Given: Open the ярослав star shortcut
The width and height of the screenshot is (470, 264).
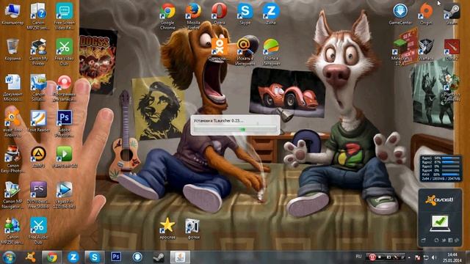Looking at the screenshot, I should pyautogui.click(x=167, y=229).
